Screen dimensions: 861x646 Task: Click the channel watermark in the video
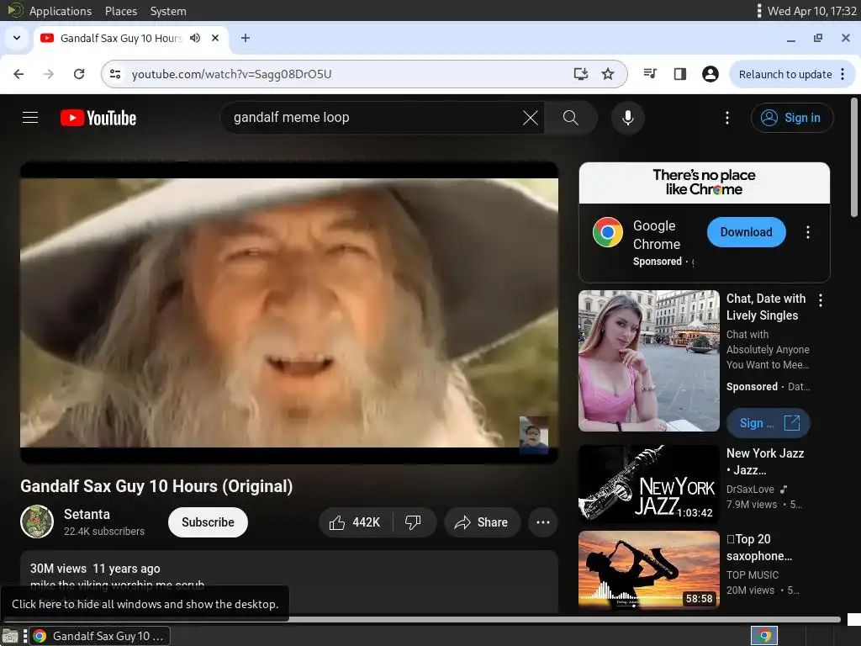tap(534, 435)
